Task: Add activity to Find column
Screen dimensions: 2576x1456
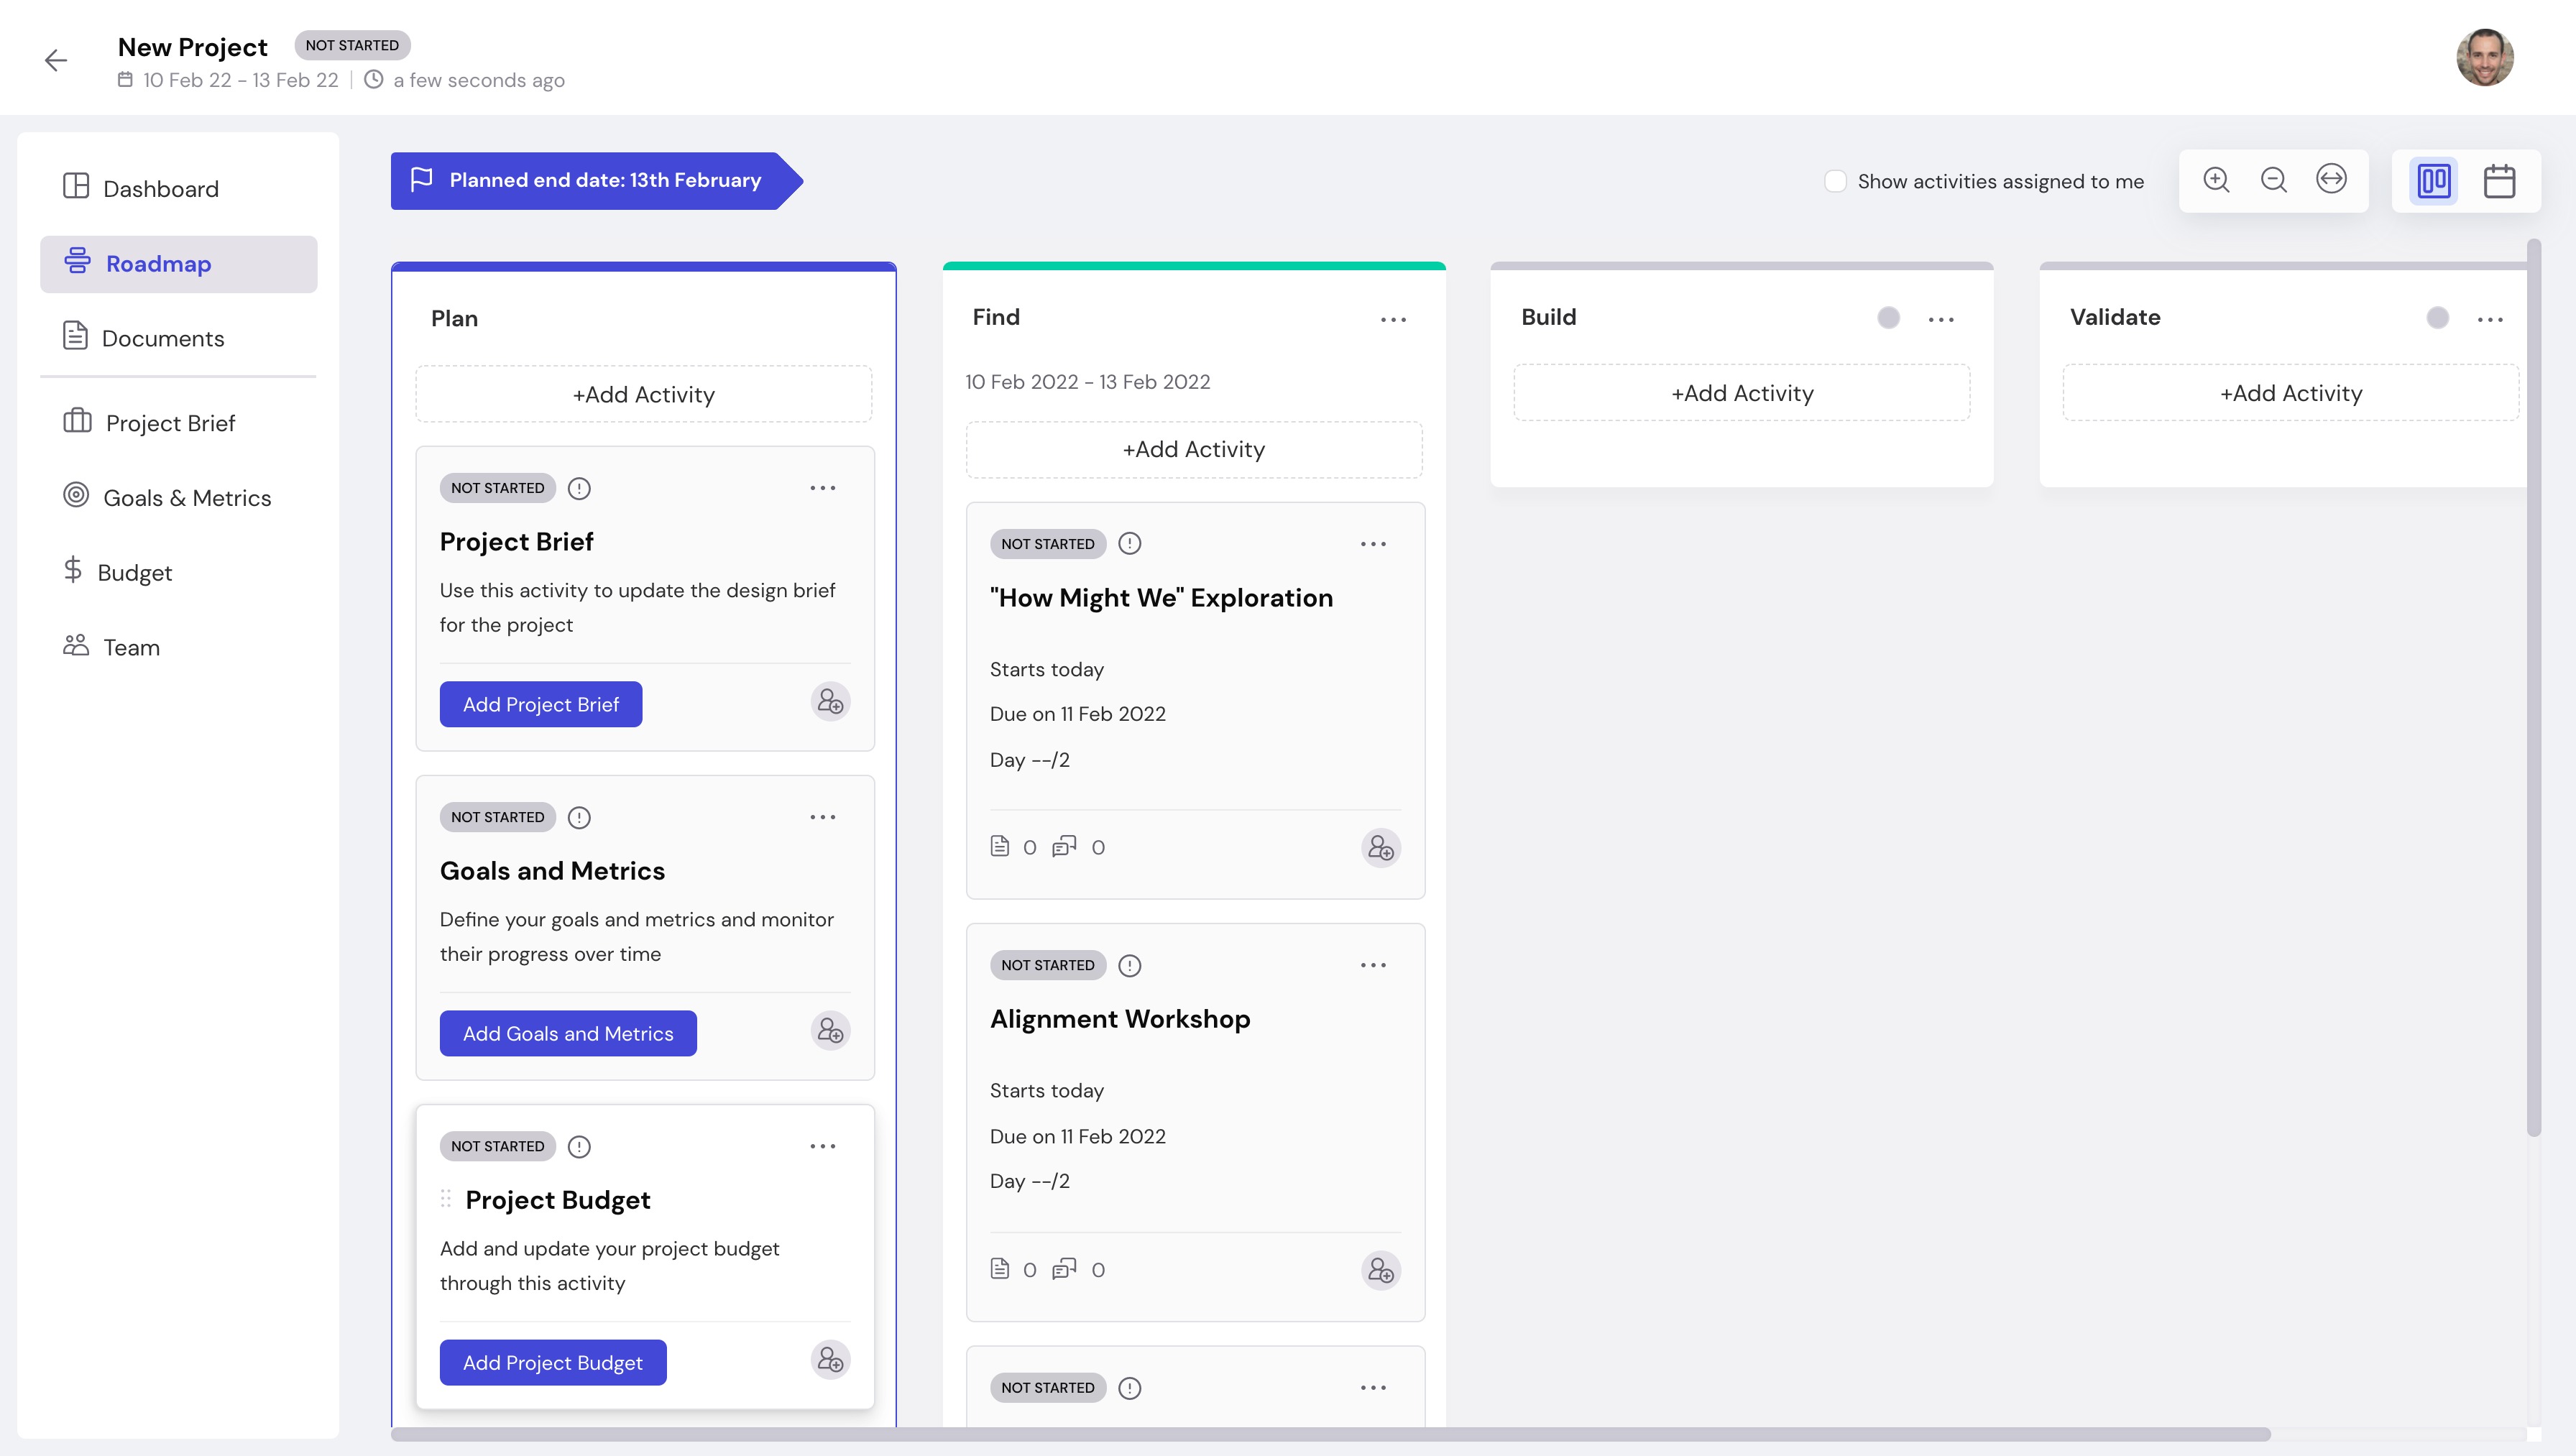Action: coord(1194,449)
